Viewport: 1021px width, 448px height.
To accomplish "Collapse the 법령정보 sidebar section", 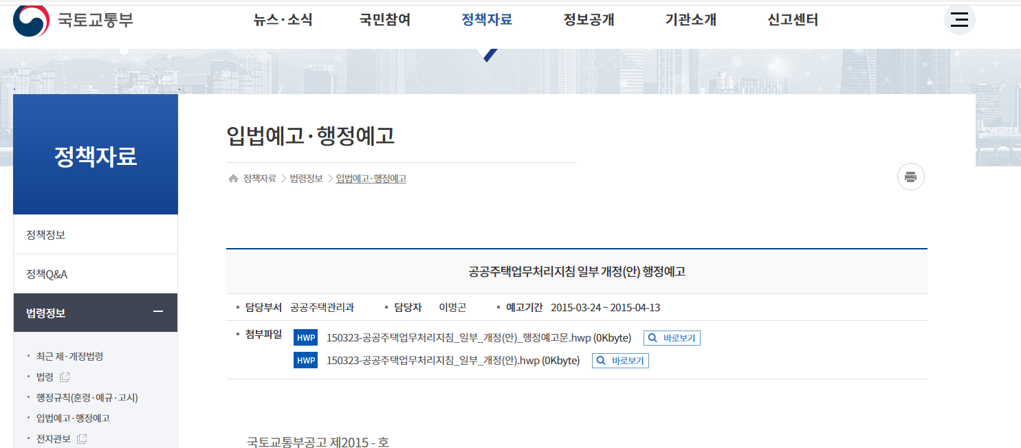I will click(158, 312).
